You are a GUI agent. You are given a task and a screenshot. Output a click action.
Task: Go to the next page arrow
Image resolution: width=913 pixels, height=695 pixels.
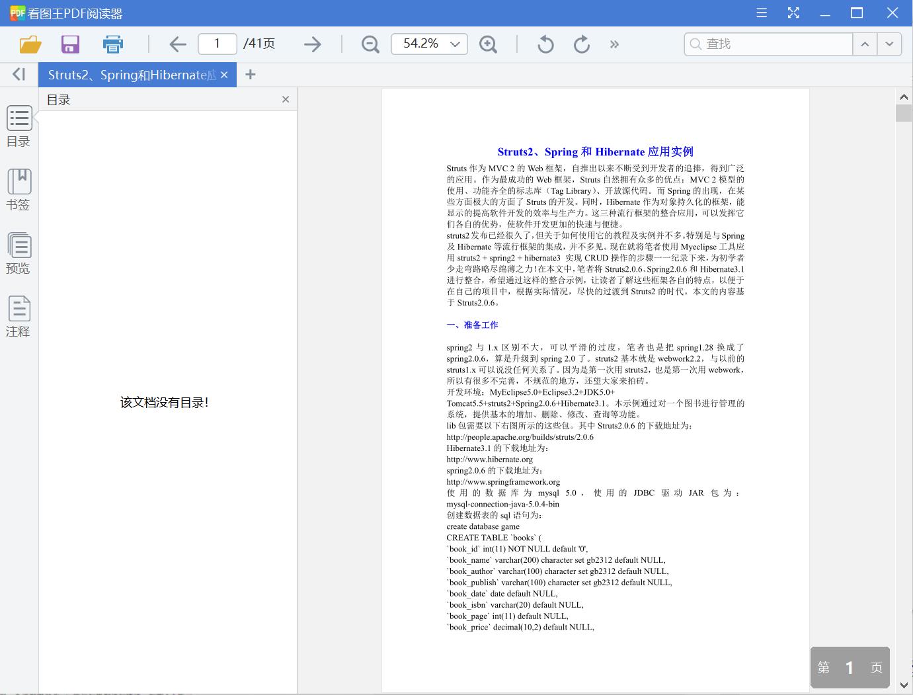point(312,44)
